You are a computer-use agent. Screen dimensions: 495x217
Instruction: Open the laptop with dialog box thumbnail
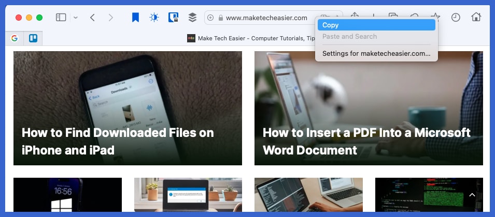188,195
